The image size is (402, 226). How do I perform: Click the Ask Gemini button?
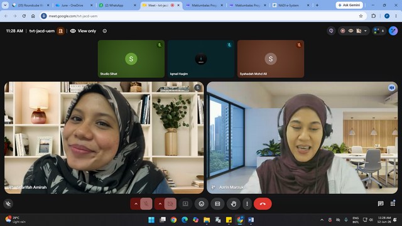click(x=349, y=5)
